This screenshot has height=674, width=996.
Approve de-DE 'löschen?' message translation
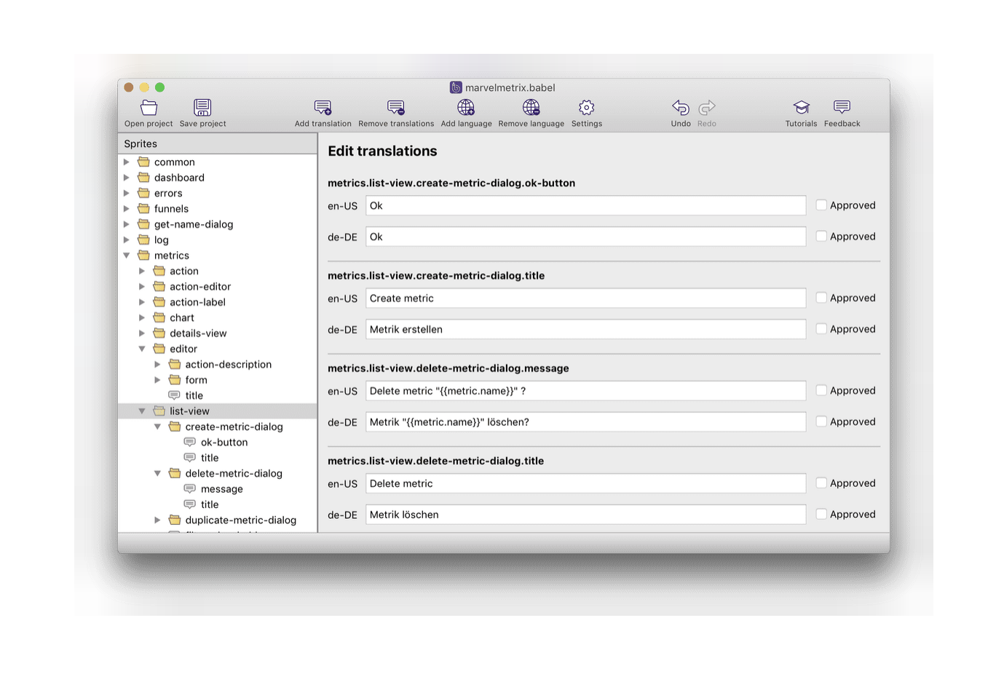pos(821,421)
